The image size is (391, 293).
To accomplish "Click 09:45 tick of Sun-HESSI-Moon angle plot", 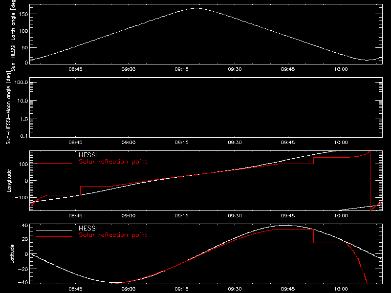I will 288,143.
